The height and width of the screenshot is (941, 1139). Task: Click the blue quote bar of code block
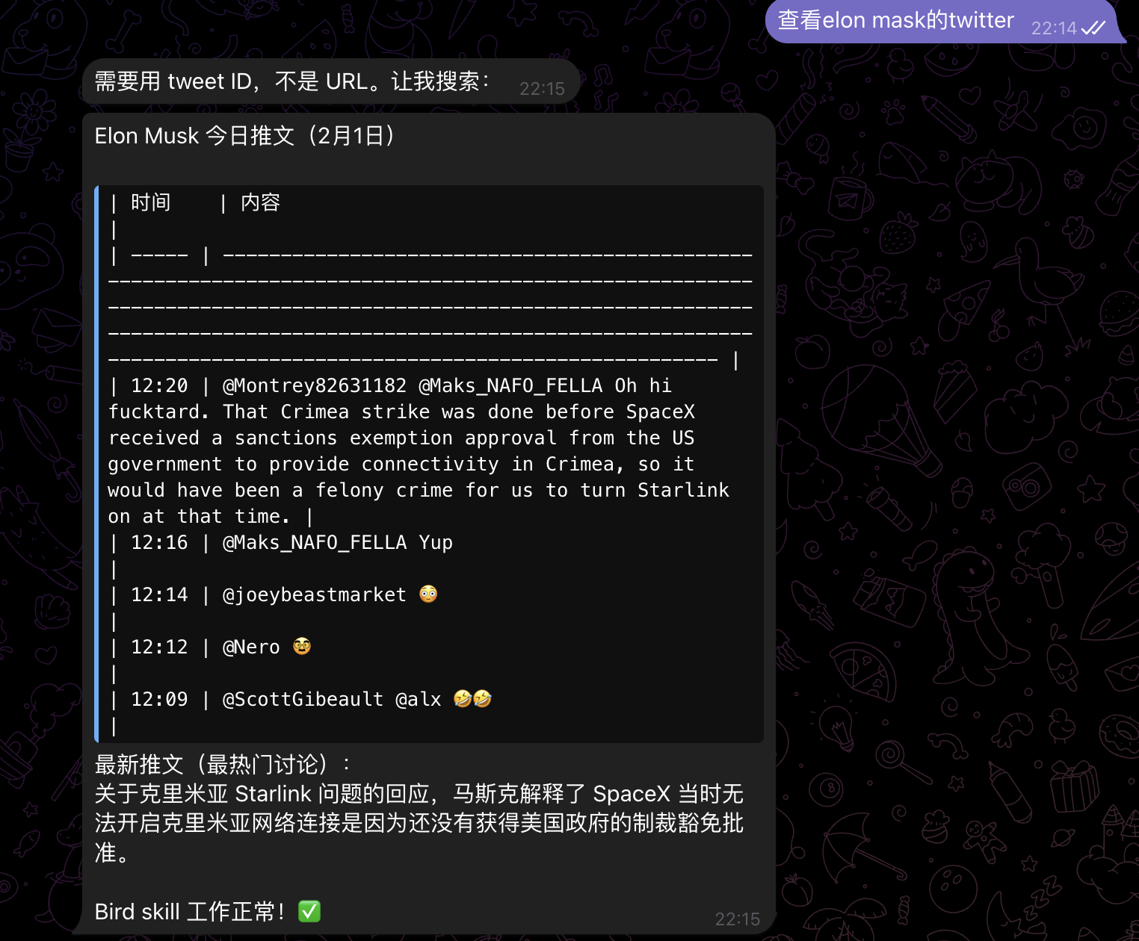(x=97, y=463)
